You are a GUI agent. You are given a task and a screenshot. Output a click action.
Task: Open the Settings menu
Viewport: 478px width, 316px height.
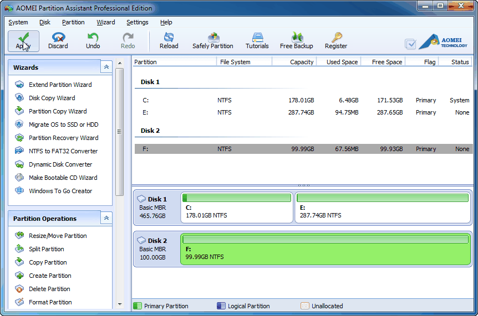pos(138,22)
